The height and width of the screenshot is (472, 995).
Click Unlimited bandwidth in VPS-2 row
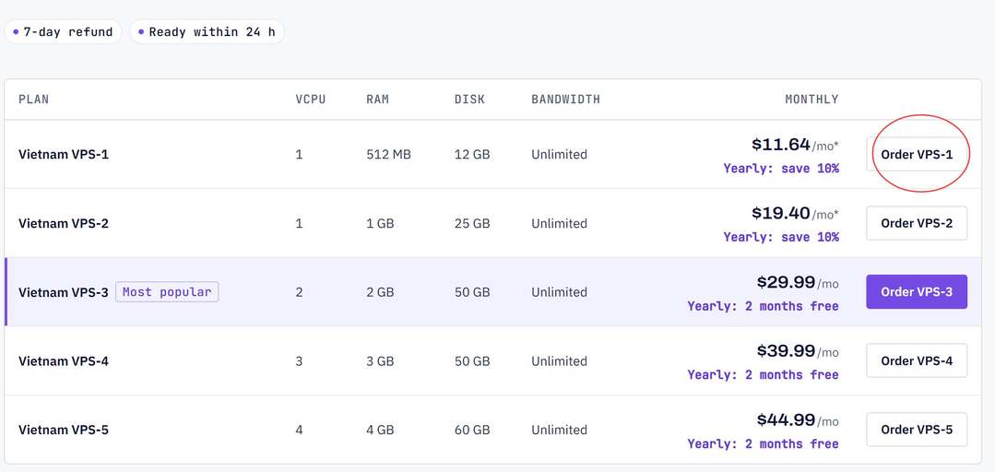[x=559, y=223]
